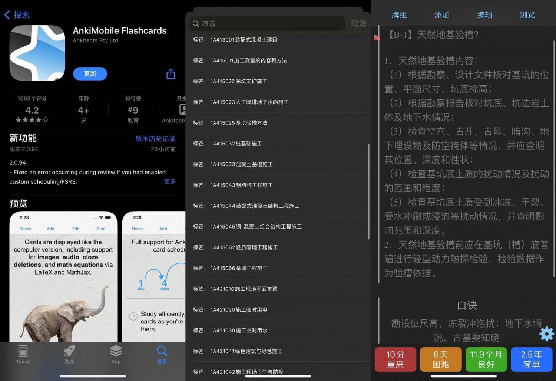Viewport: 556px width, 381px height.
Task: Open 版本历史记录 version history link
Action: pos(155,139)
